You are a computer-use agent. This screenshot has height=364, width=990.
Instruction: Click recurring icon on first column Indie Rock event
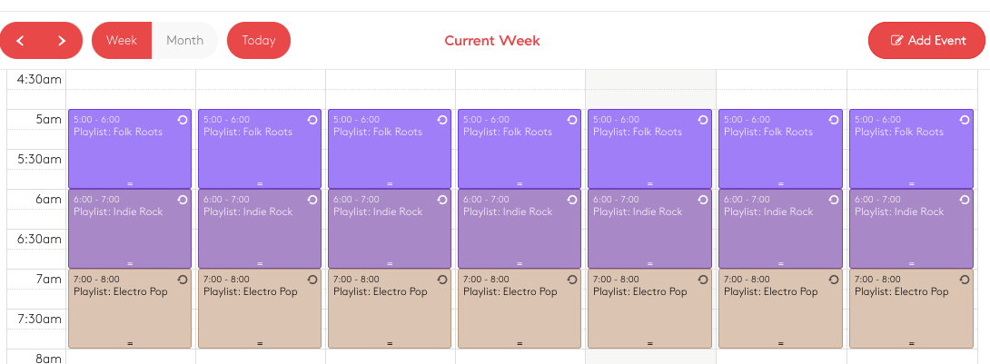pyautogui.click(x=183, y=200)
